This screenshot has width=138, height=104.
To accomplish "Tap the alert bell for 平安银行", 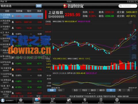I will pos(13,28).
